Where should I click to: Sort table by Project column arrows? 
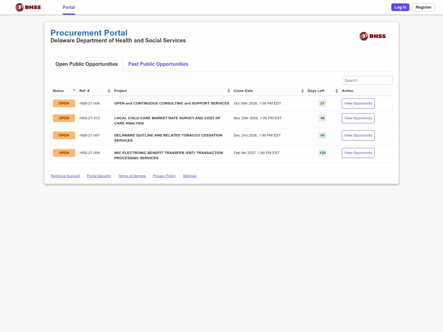click(229, 91)
